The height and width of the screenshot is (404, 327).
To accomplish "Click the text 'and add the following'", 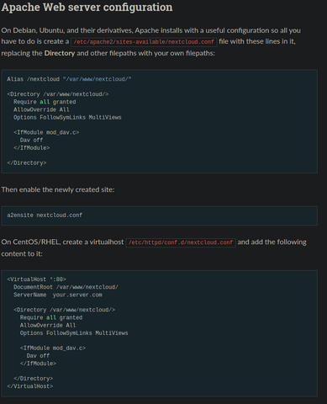I will (272, 242).
